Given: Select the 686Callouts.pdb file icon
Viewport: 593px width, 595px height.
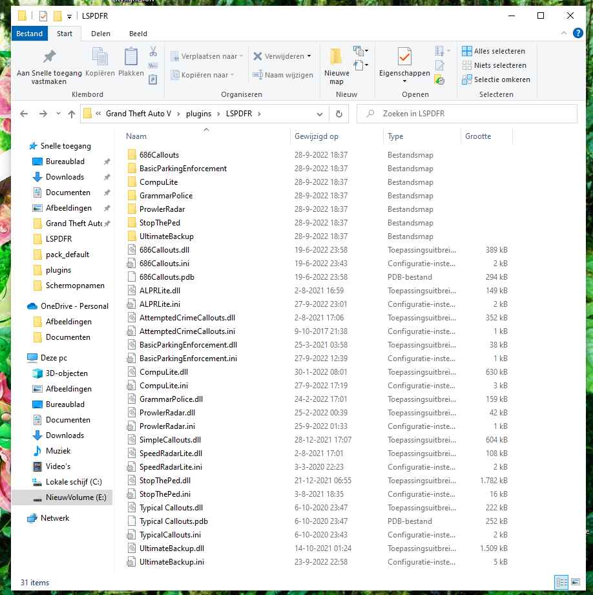Looking at the screenshot, I should 132,277.
